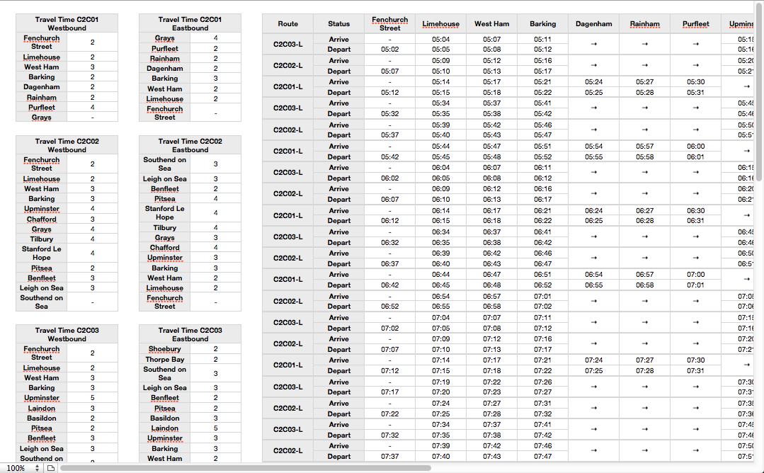
Task: Select Dagenham arrow cell in 05:02 C2C03-L row
Action: pos(593,44)
